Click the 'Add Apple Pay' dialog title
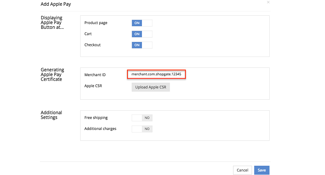The height and width of the screenshot is (175, 325). [x=56, y=4]
